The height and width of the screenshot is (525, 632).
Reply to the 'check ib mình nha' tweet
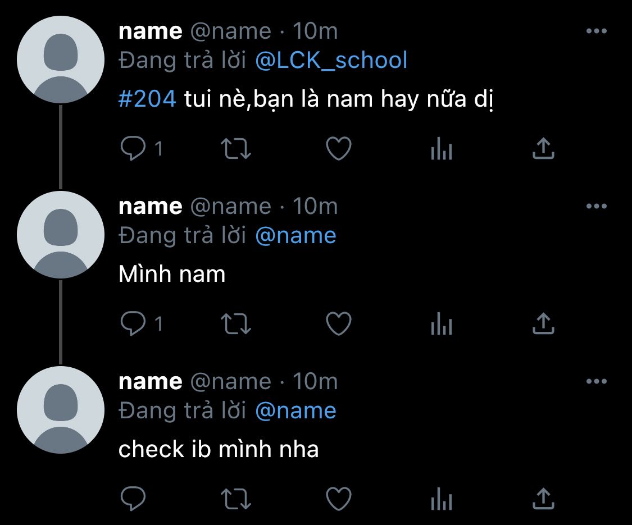coord(133,499)
